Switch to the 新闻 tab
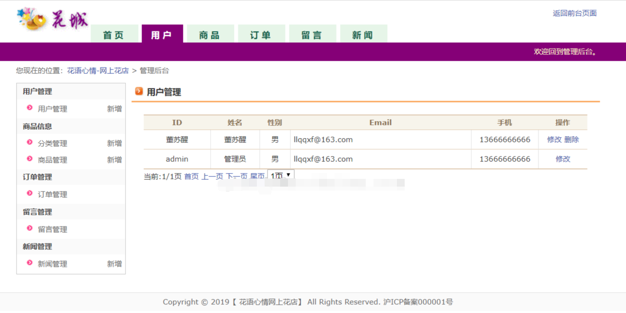The image size is (626, 313). (363, 34)
